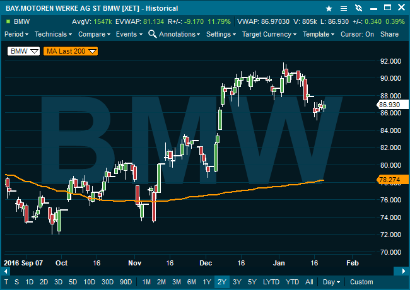Select the All range tab

(309, 282)
